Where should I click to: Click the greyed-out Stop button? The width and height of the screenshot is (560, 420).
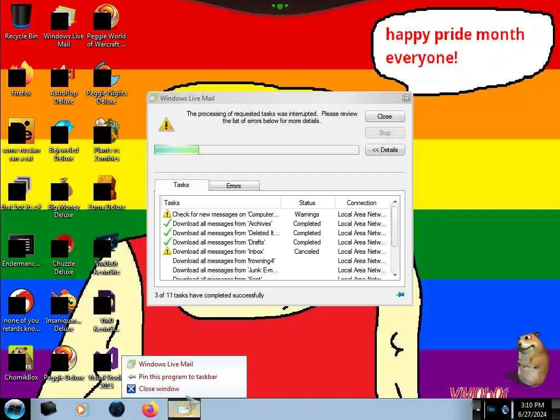click(385, 133)
